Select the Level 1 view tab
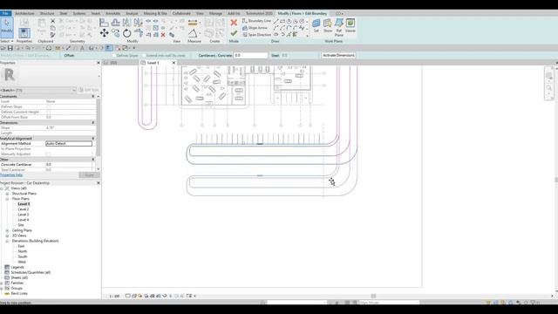 (153, 63)
